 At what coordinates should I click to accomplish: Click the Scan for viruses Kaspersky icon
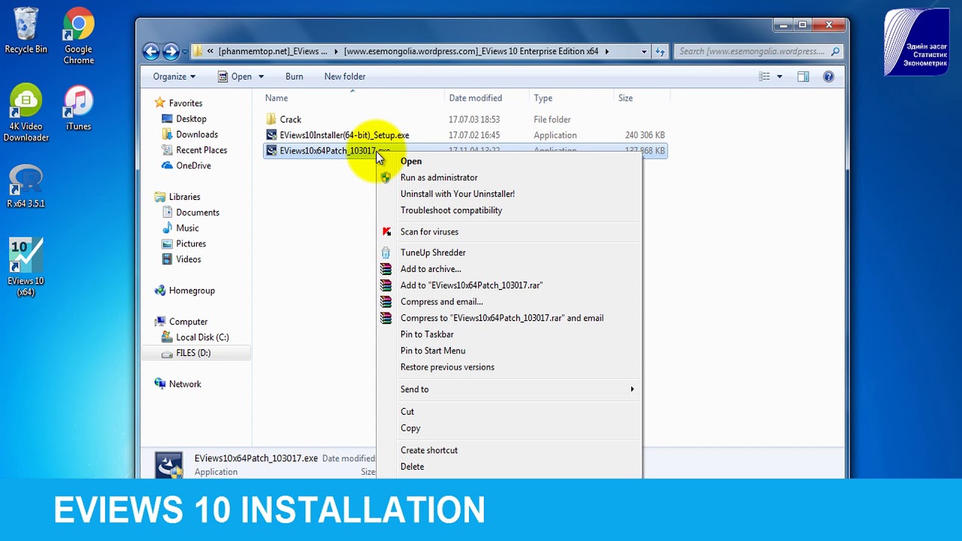click(x=386, y=231)
